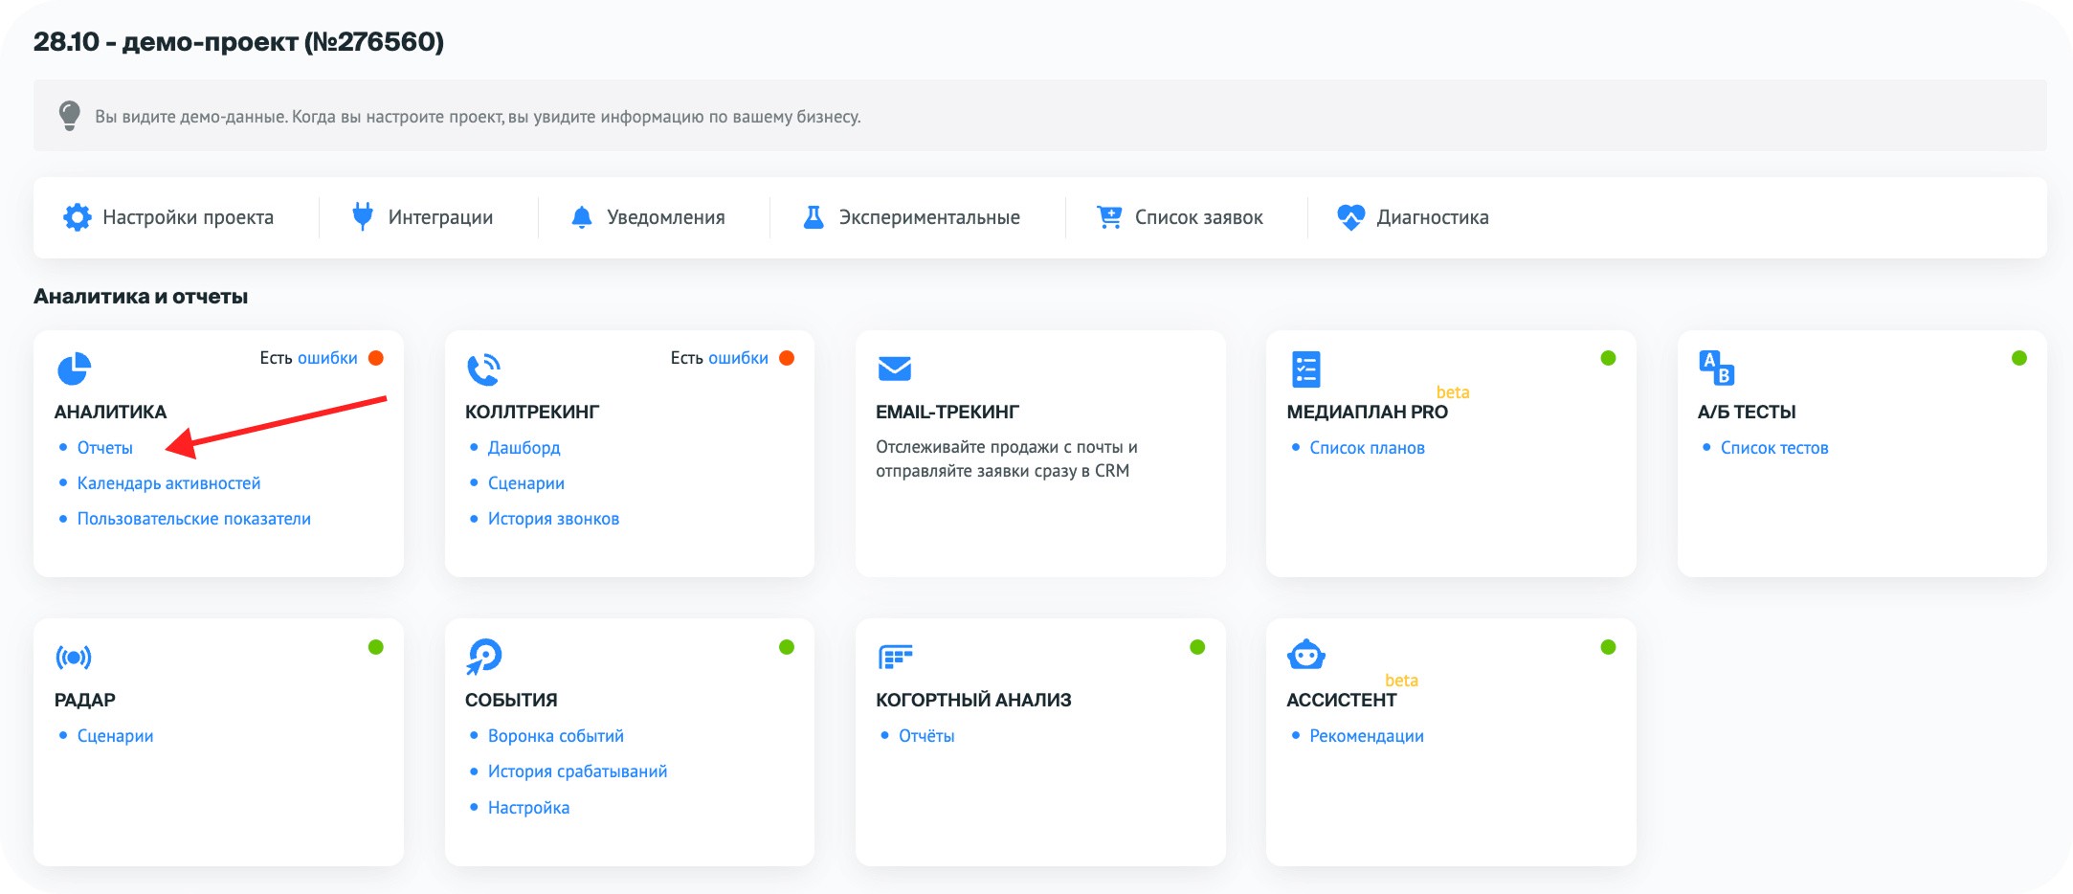Click the Email-tracking envelope icon
This screenshot has height=894, width=2073.
[894, 369]
